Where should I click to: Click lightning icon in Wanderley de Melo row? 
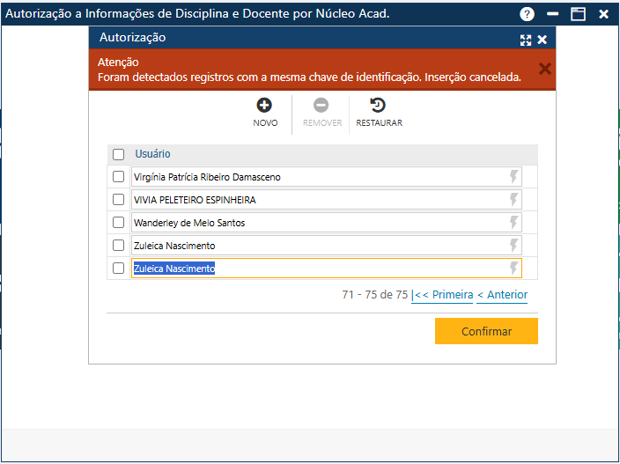pyautogui.click(x=513, y=223)
